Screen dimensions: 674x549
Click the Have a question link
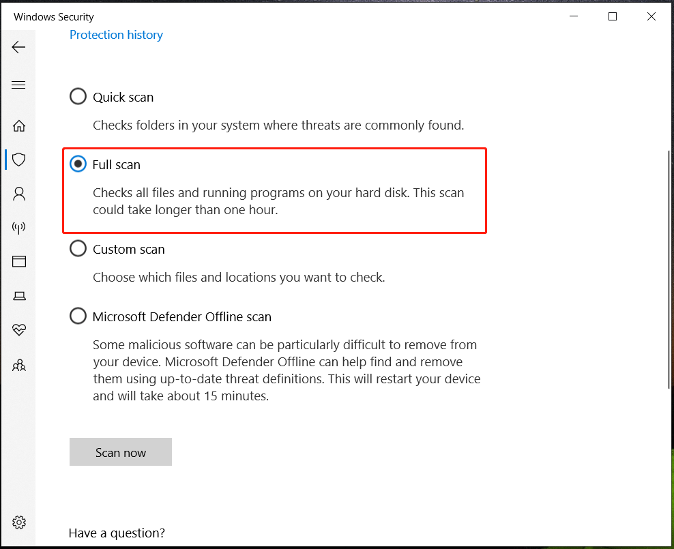point(116,533)
